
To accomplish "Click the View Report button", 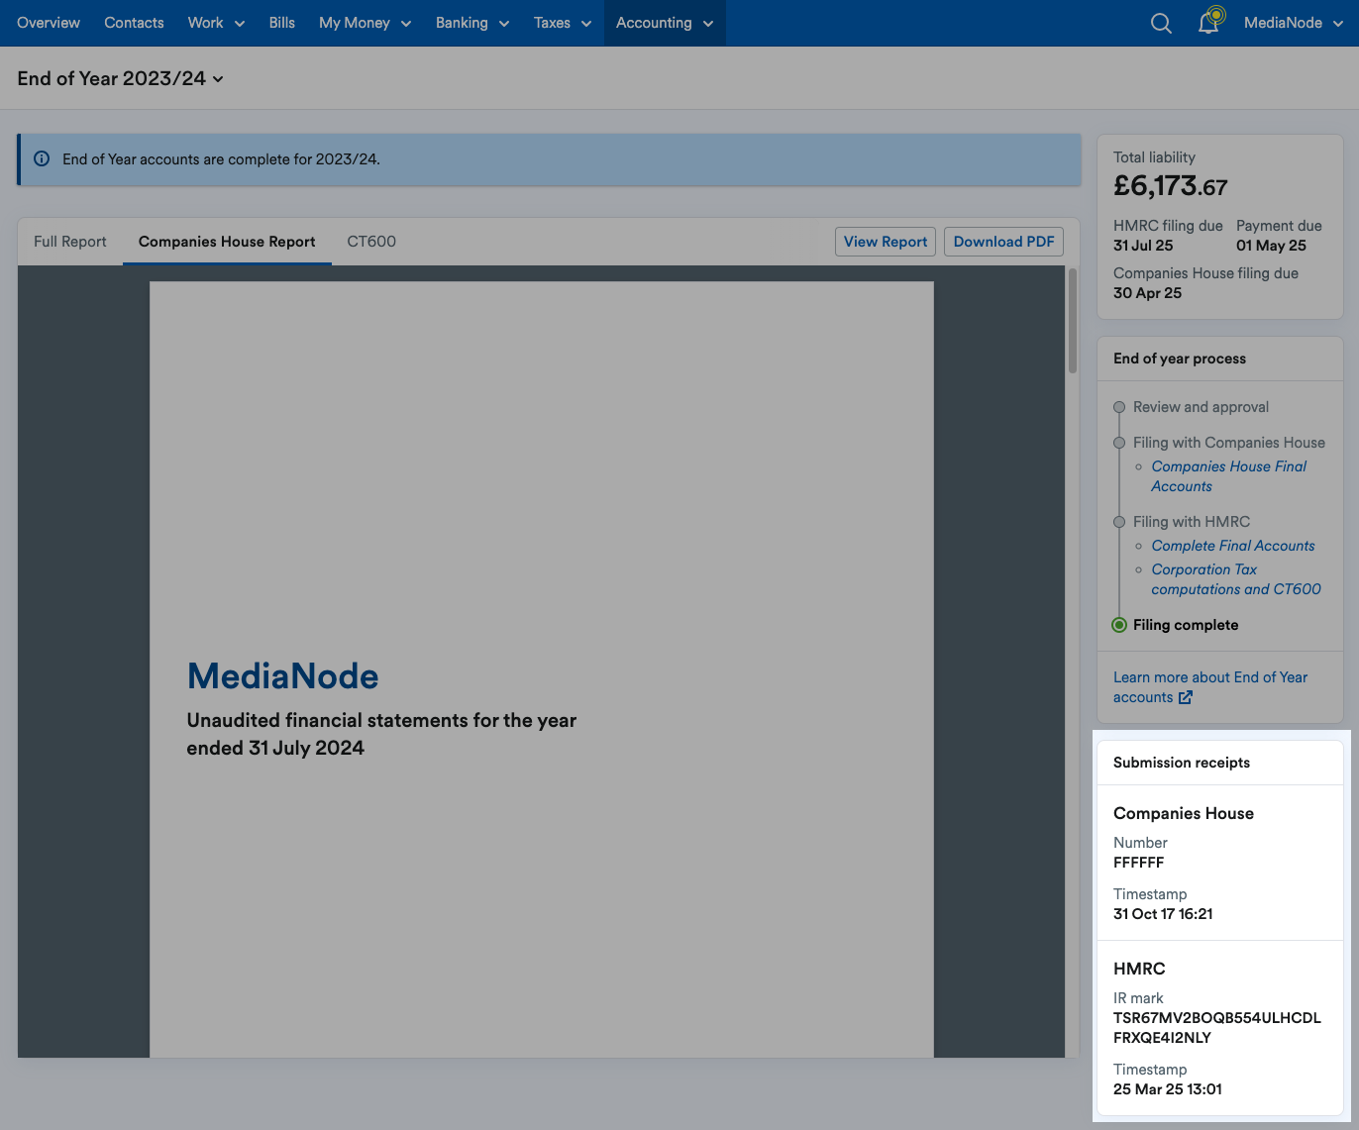I will pyautogui.click(x=886, y=242).
